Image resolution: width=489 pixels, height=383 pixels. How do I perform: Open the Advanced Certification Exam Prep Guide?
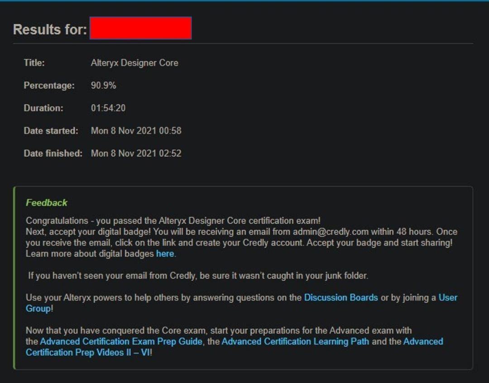click(120, 342)
